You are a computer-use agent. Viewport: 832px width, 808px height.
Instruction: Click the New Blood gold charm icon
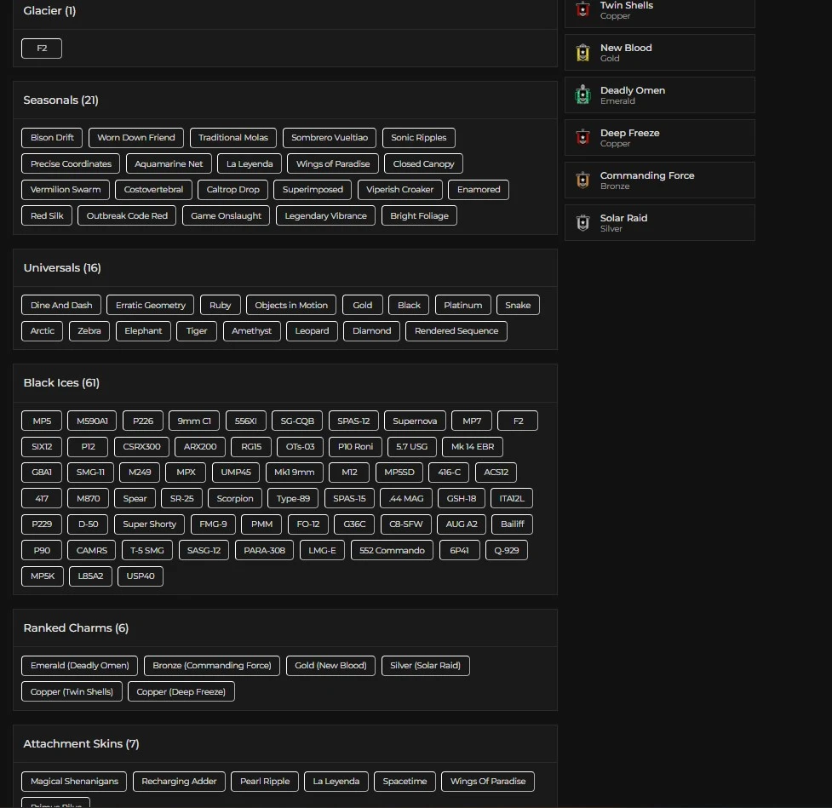tap(582, 53)
